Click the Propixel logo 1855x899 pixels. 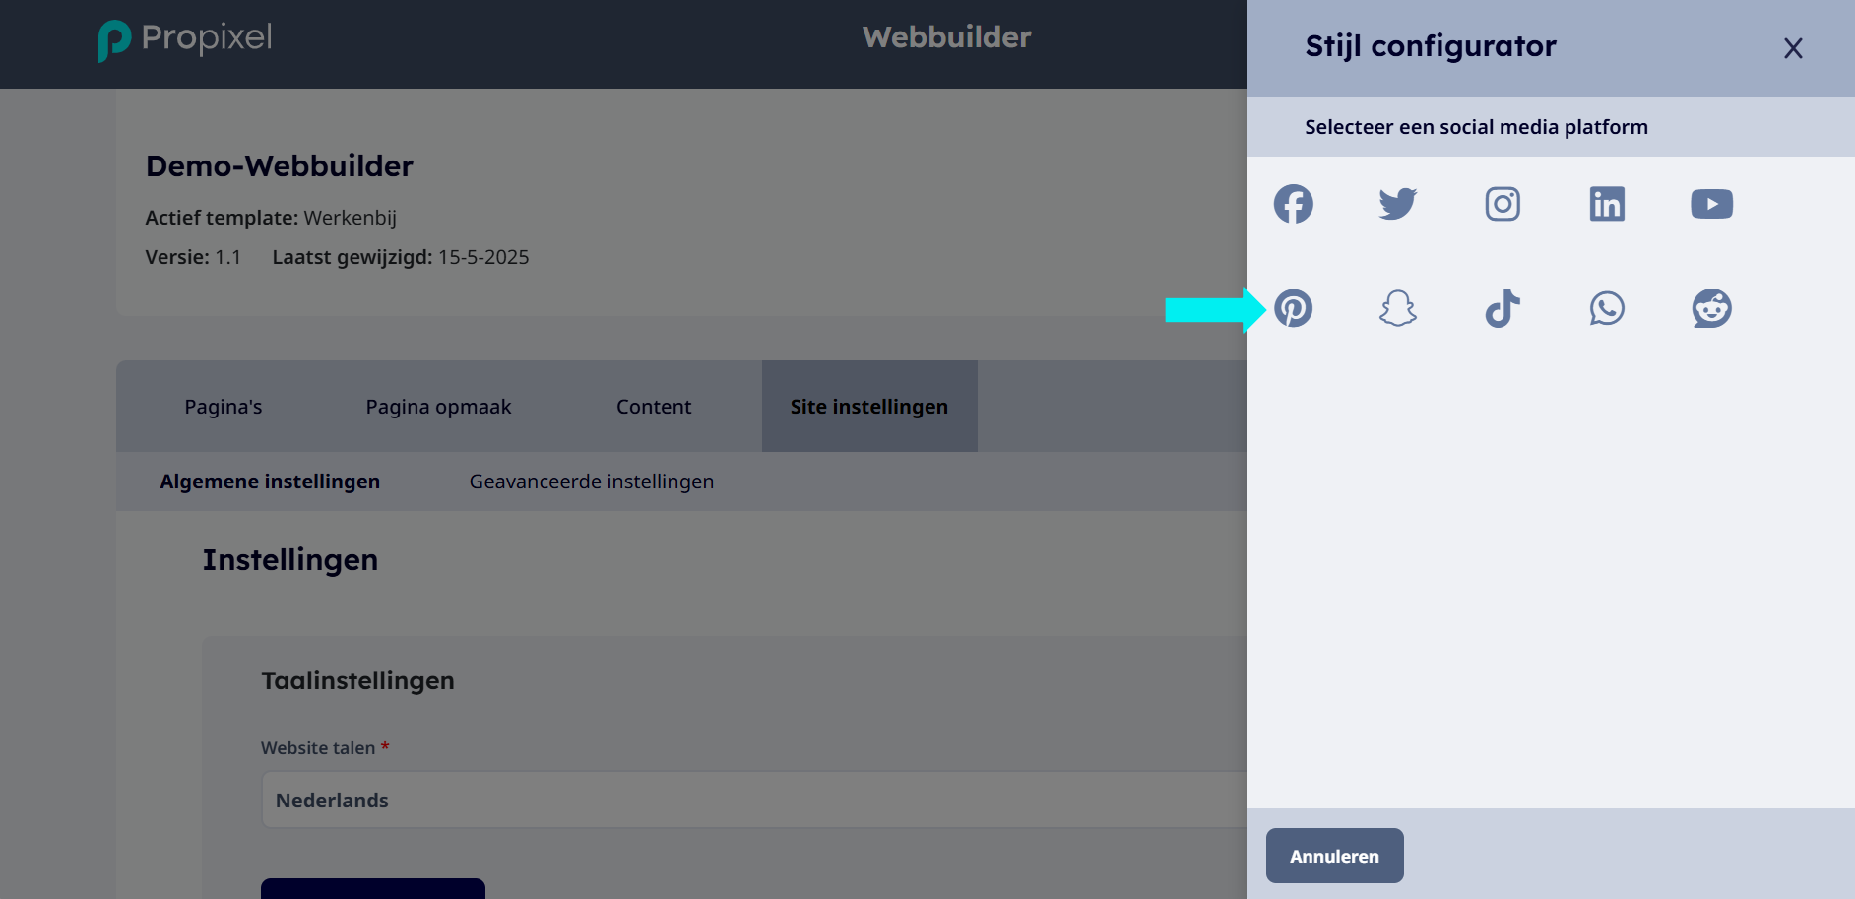(185, 39)
